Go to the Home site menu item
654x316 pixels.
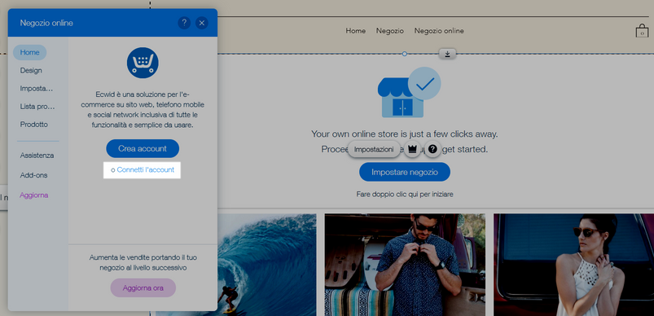(356, 31)
